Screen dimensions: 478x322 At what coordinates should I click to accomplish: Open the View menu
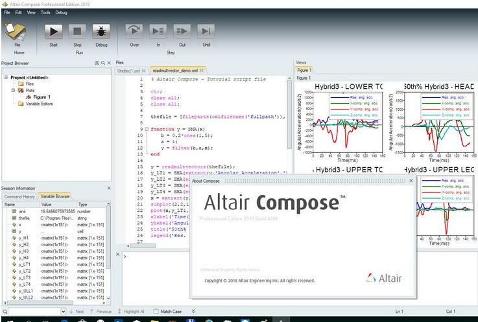click(31, 12)
